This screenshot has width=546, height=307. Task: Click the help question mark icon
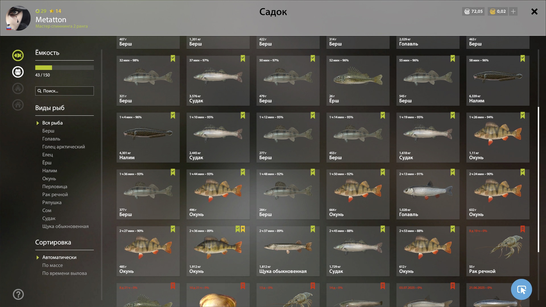18,294
